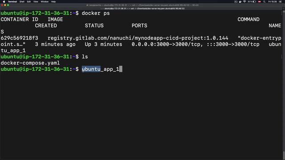The height and width of the screenshot is (160, 285).
Task: Click the 'Up 3 minutes' status value
Action: tap(103, 44)
